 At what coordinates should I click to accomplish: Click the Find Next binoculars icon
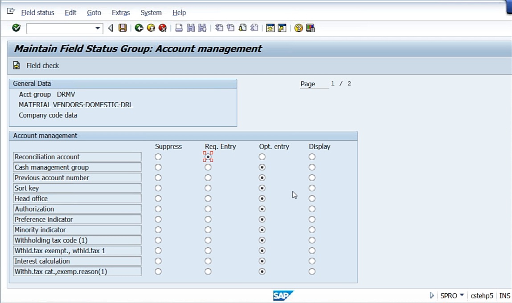(202, 28)
